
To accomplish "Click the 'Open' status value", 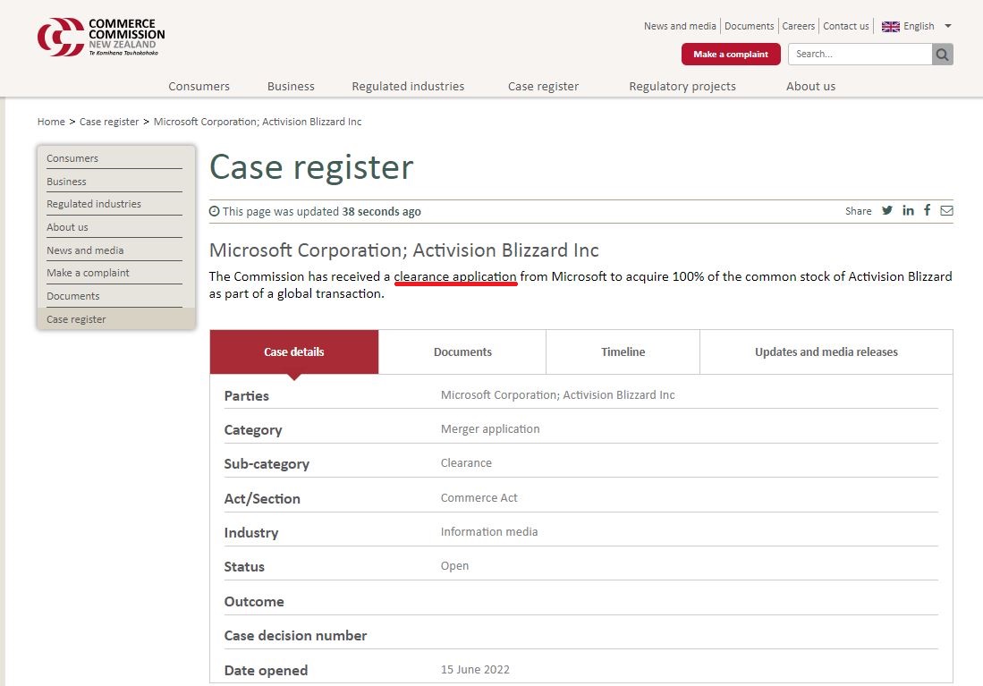I will [x=454, y=565].
